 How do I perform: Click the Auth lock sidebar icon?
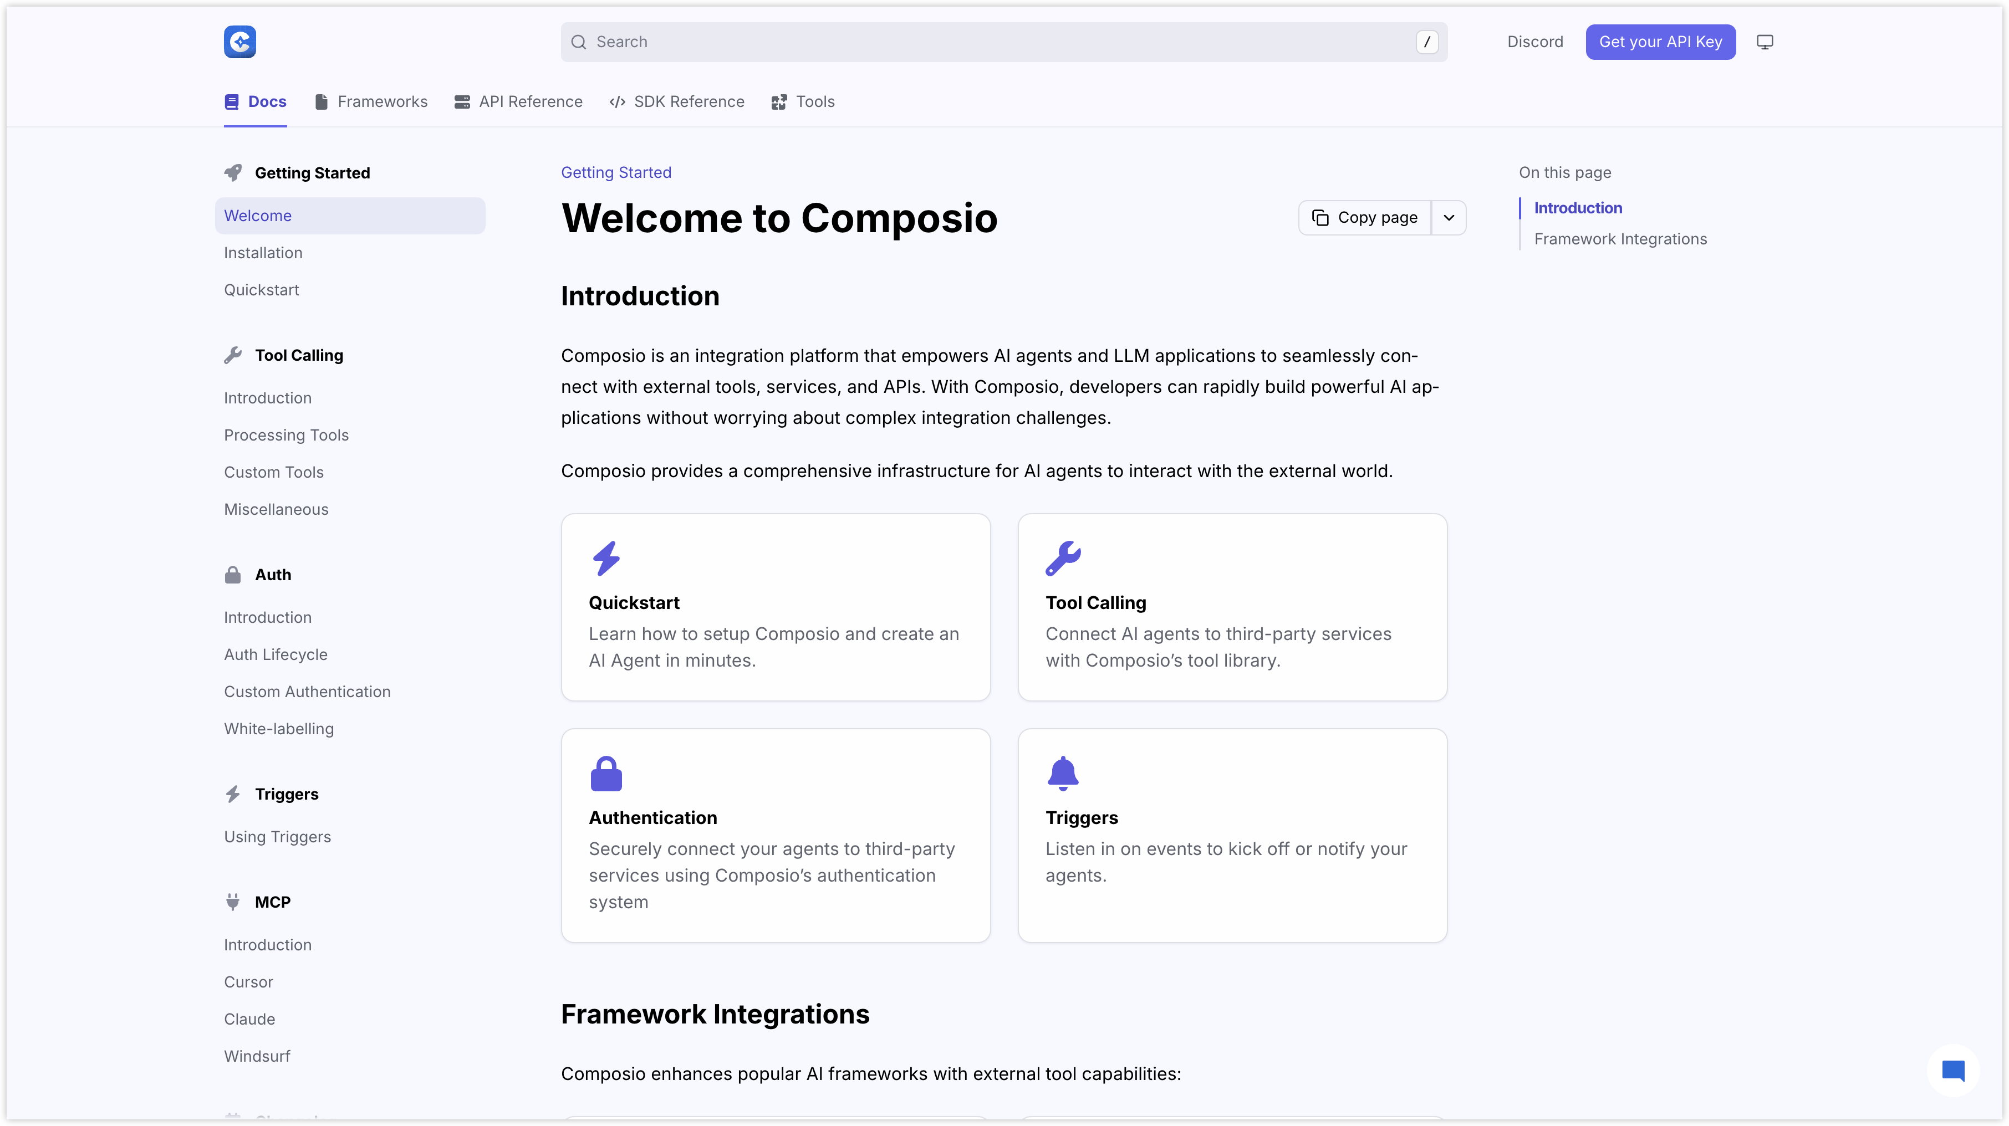233,575
